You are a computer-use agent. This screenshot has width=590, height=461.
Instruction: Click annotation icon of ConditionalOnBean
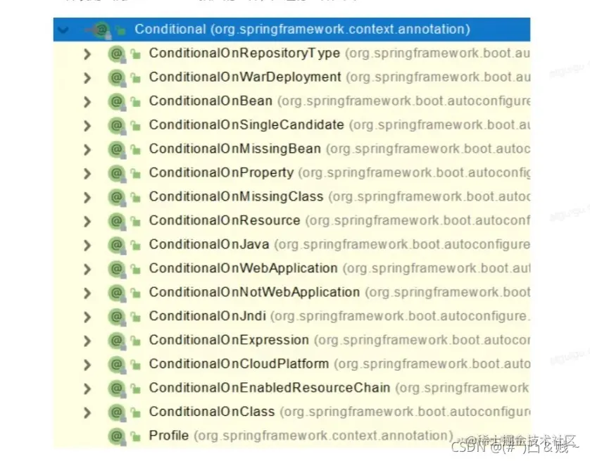point(117,101)
